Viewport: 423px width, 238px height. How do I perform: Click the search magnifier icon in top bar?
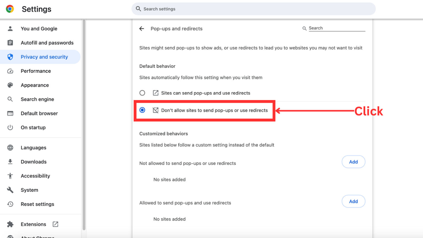tap(138, 9)
